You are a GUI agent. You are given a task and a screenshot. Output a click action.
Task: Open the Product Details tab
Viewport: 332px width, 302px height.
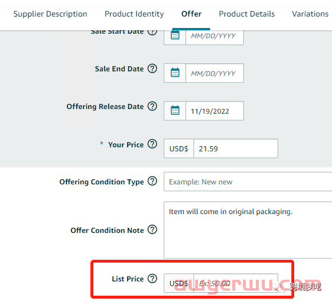[247, 14]
